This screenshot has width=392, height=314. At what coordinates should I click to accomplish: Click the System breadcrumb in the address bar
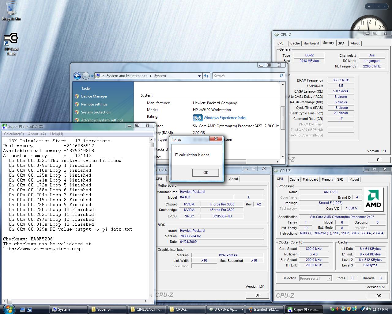[160, 76]
